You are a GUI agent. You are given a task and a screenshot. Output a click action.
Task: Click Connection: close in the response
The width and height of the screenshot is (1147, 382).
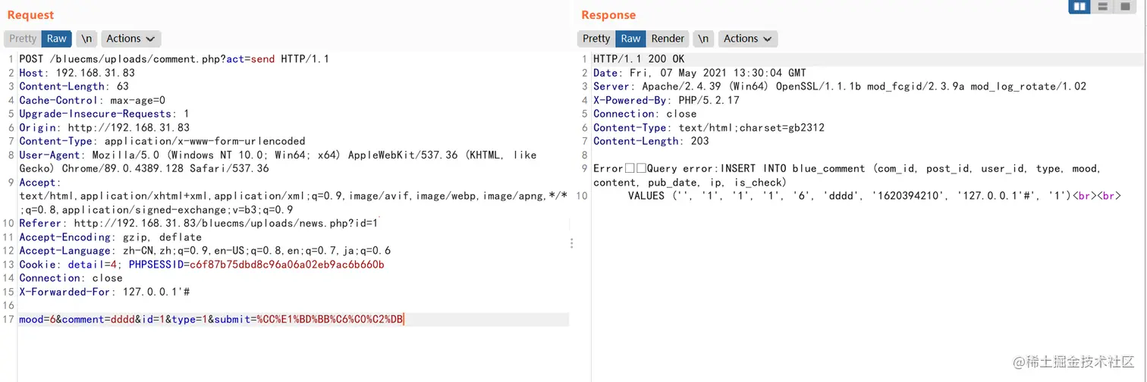[645, 114]
